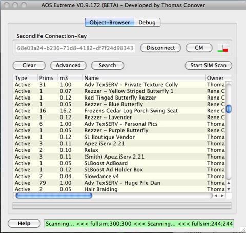Click the Secondlife Connection-Key label
Viewport: 246px width, 233px height.
tap(52, 36)
